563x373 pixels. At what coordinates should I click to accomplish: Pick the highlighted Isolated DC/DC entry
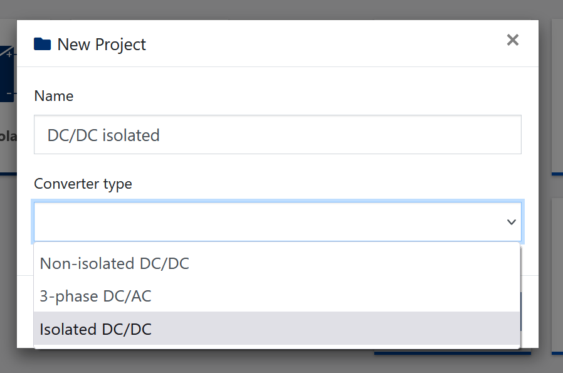(95, 328)
